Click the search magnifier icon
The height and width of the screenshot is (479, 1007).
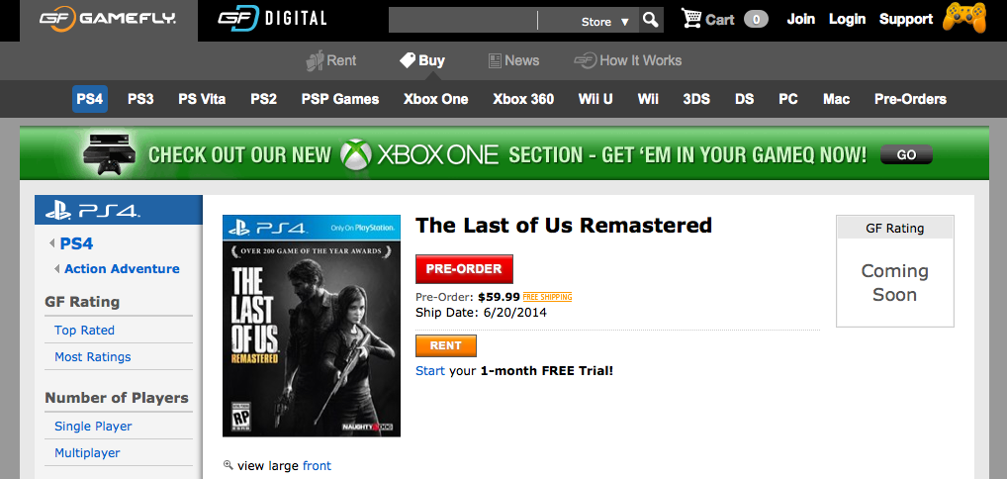tap(650, 20)
